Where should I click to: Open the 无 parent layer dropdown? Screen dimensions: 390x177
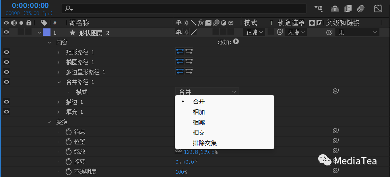click(357, 32)
